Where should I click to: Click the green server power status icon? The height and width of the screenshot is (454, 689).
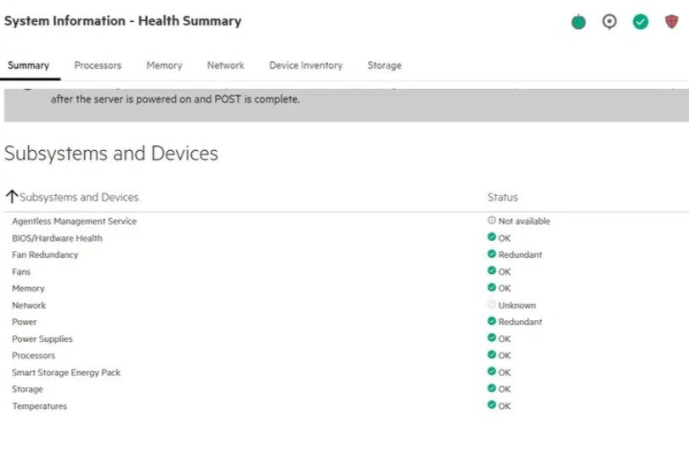[579, 22]
